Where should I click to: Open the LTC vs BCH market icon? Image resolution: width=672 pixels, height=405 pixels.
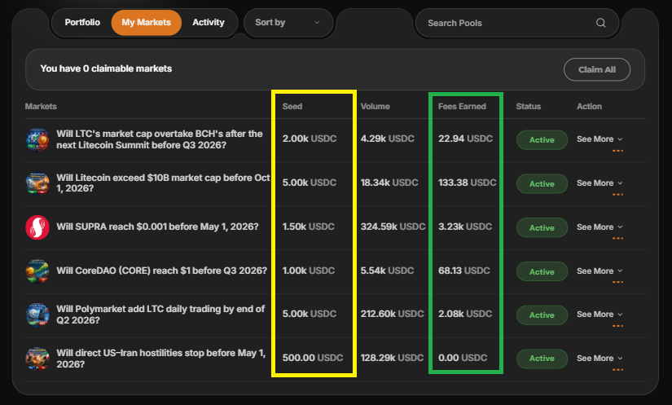tap(37, 139)
